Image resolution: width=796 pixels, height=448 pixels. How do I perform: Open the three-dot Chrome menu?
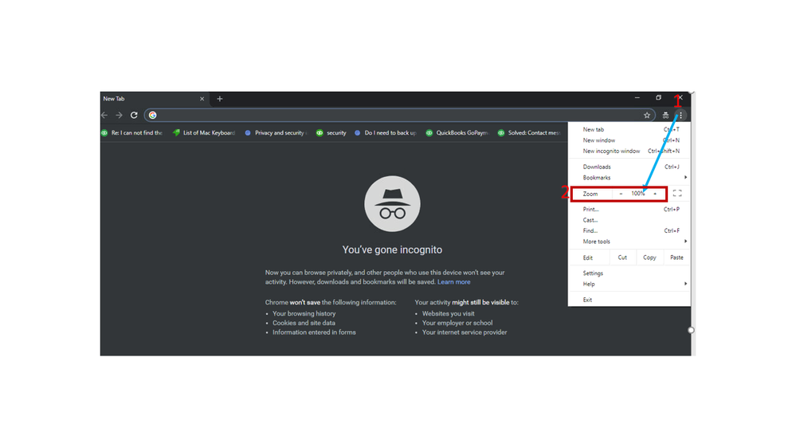(680, 116)
